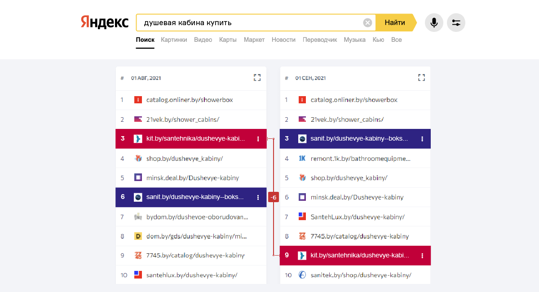Open options menu for sanit.by row in September list

(422, 139)
